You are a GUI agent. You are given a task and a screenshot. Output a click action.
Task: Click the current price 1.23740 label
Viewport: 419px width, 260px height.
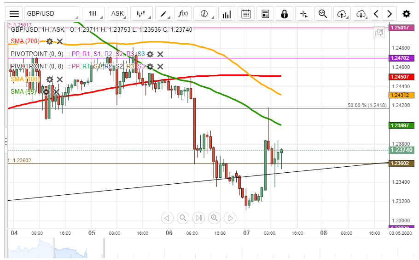402,150
